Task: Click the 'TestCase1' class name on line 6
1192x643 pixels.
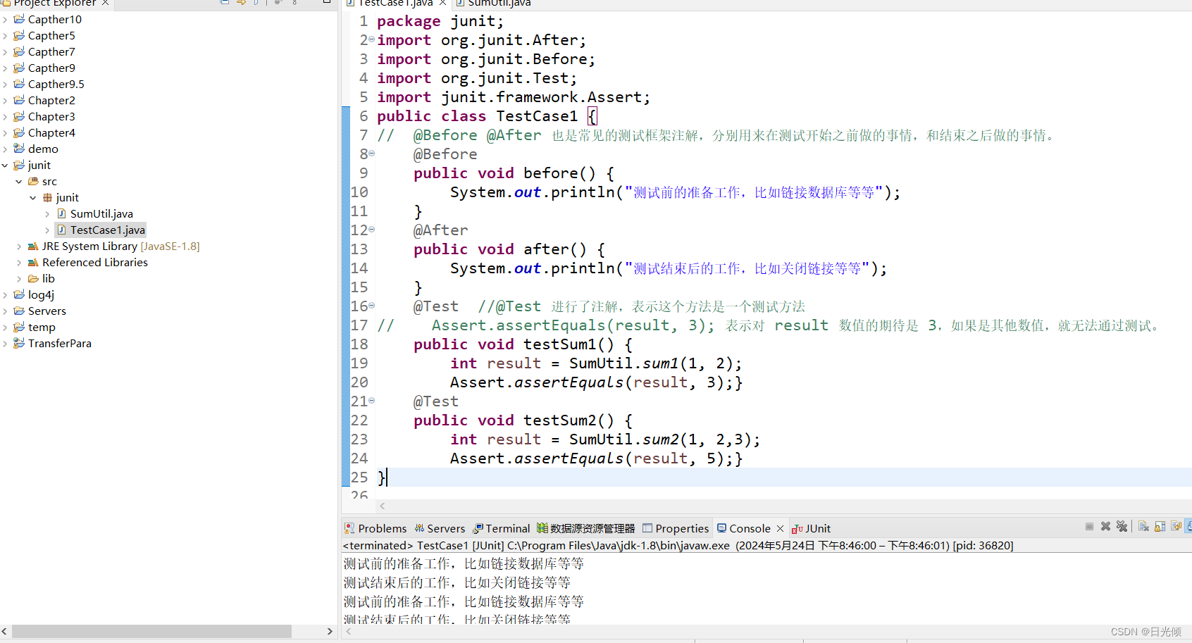Action: coord(537,116)
